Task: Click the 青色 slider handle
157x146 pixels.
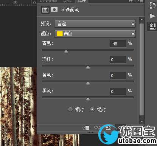Action: (x=66, y=52)
